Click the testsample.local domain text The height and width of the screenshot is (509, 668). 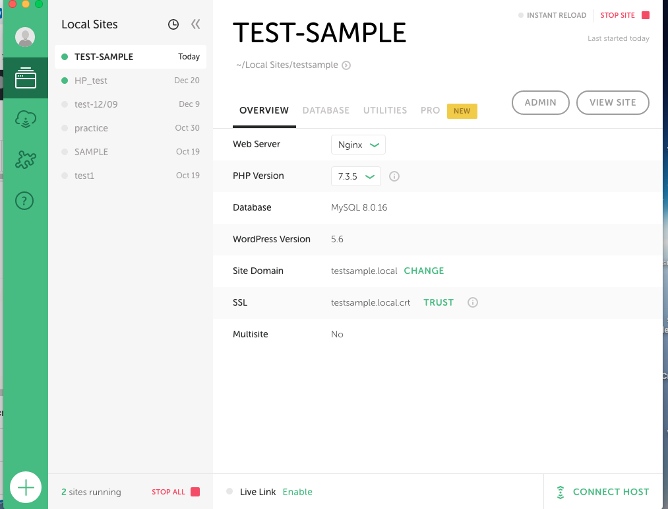364,271
